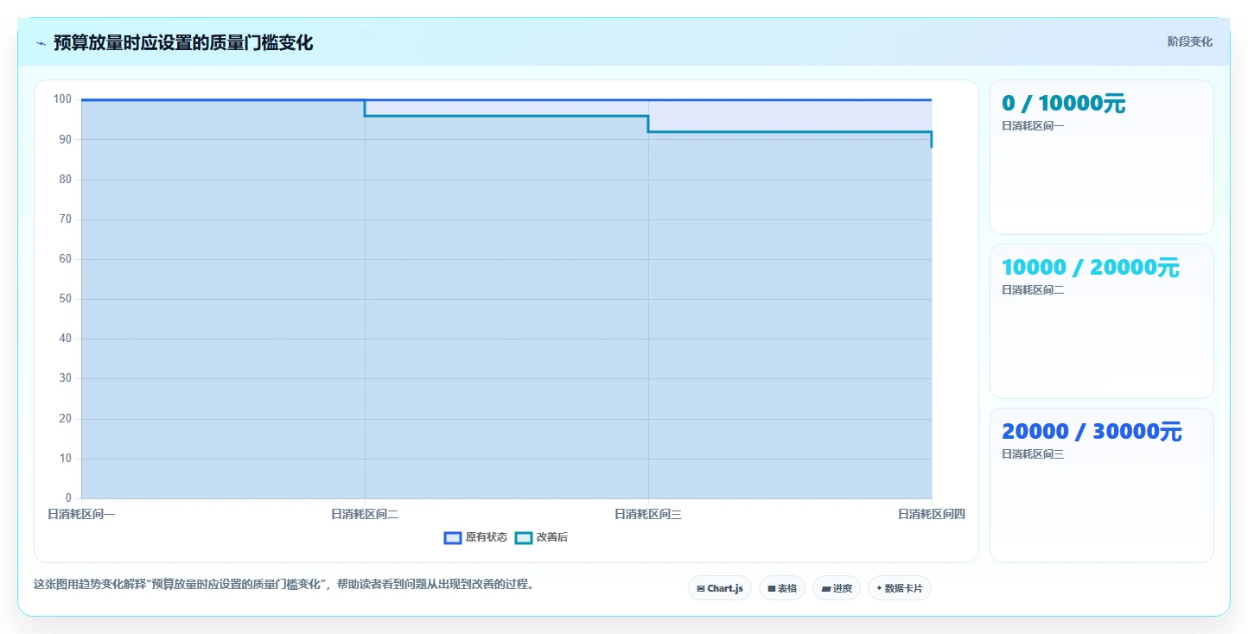Click the lightning icon beside the chart title
The height and width of the screenshot is (634, 1248).
pyautogui.click(x=41, y=42)
